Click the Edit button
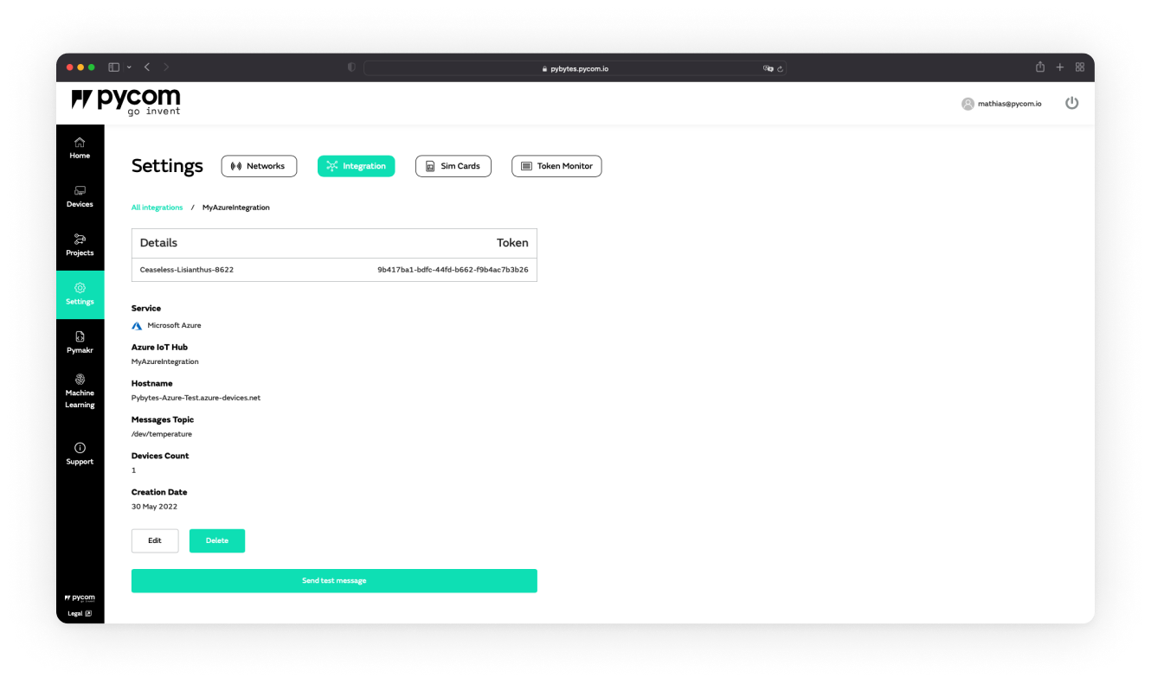Image resolution: width=1151 pixels, height=684 pixels. 155,540
